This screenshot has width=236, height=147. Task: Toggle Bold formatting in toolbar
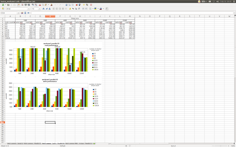pos(44,9)
